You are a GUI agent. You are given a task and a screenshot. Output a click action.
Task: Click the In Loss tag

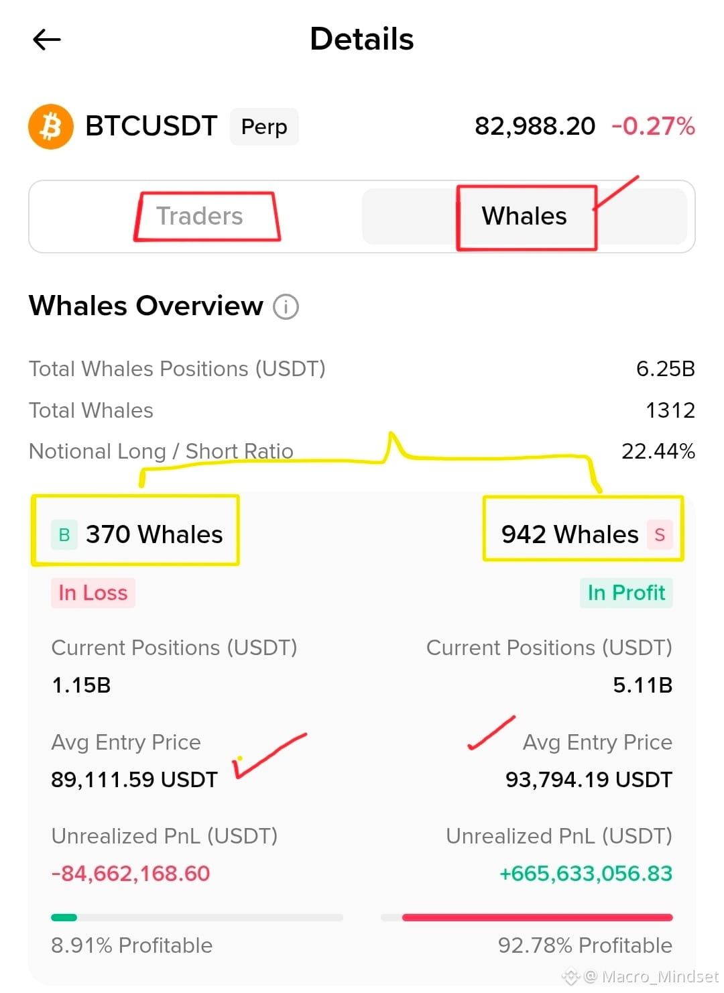click(x=93, y=593)
